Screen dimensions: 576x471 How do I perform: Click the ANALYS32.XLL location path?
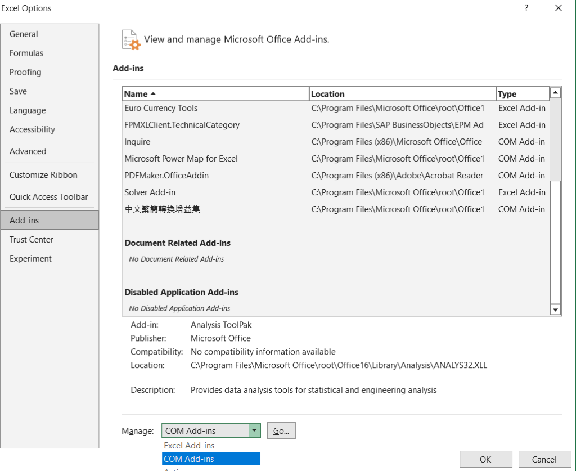click(x=339, y=365)
